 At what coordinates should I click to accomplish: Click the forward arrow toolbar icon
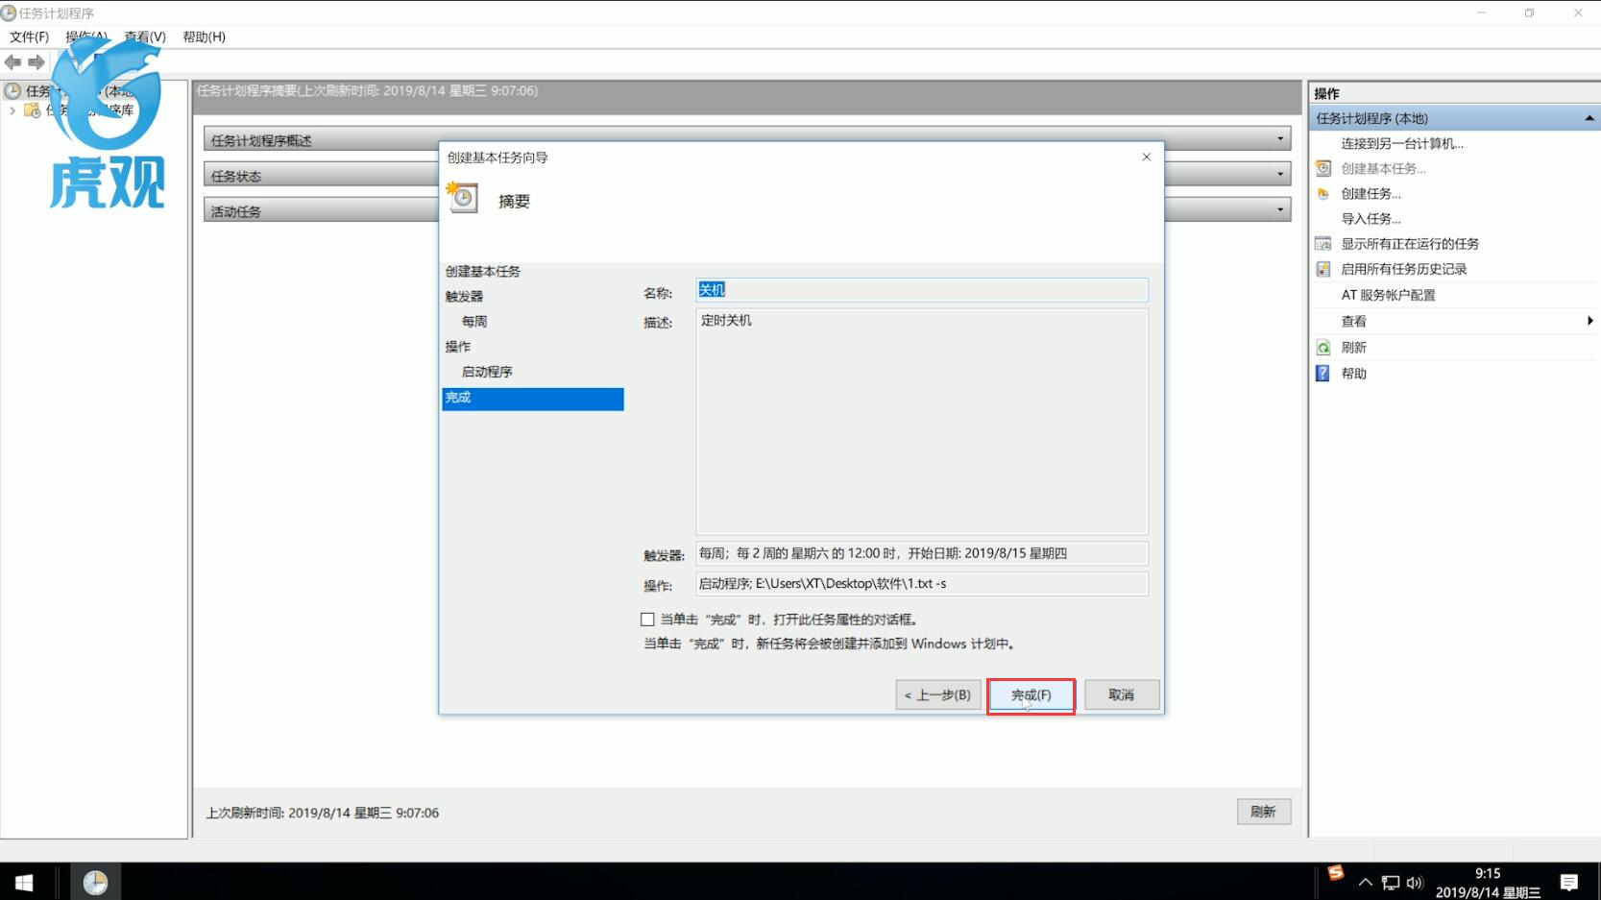36,62
